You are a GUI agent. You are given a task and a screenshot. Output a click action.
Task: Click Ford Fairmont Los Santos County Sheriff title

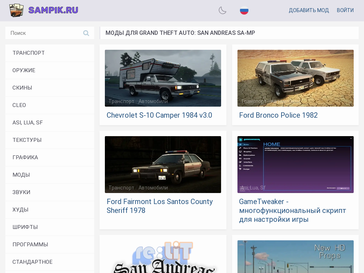tap(160, 206)
